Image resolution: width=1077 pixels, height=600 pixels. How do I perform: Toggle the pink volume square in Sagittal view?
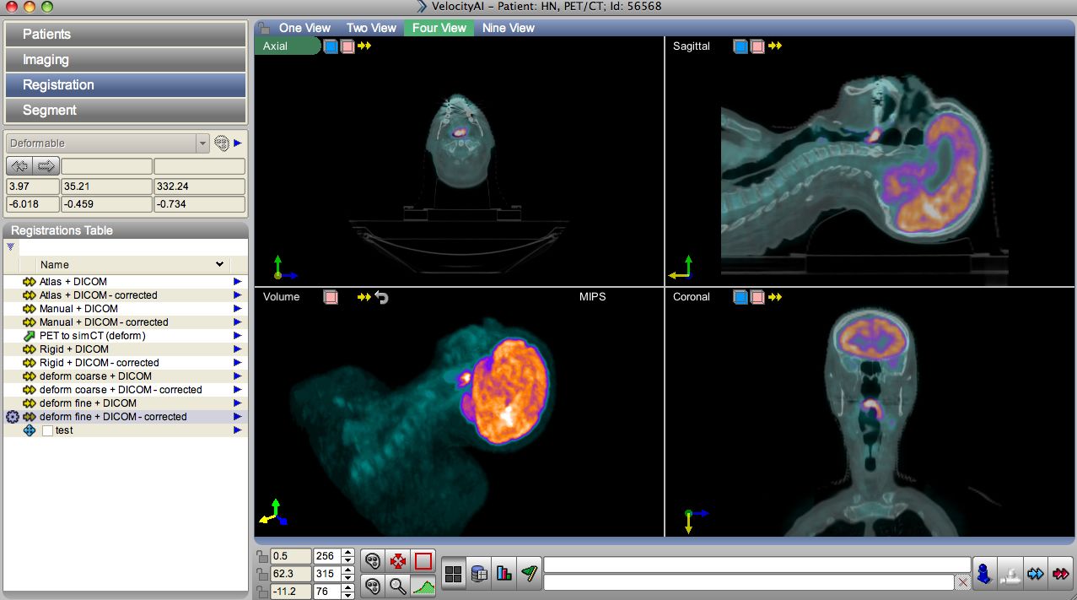pyautogui.click(x=757, y=46)
